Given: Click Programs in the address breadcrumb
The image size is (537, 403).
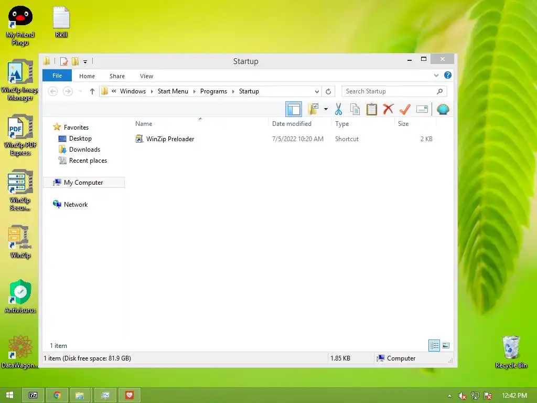Looking at the screenshot, I should pos(213,91).
